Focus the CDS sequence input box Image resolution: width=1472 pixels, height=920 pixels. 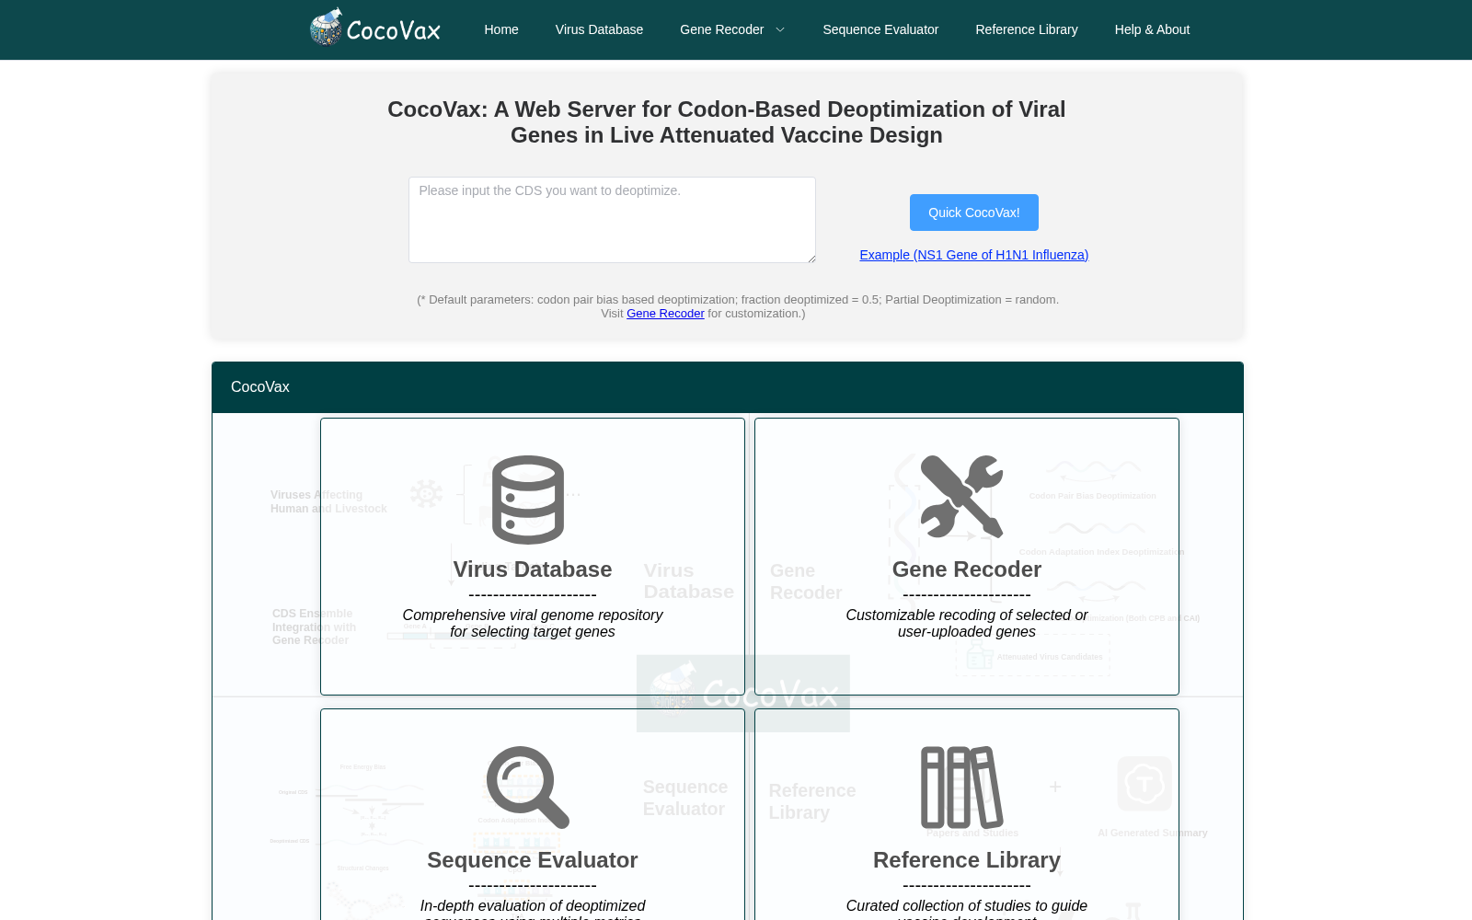pos(612,220)
